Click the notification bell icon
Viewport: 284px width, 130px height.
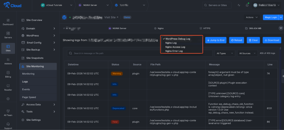[247, 5]
